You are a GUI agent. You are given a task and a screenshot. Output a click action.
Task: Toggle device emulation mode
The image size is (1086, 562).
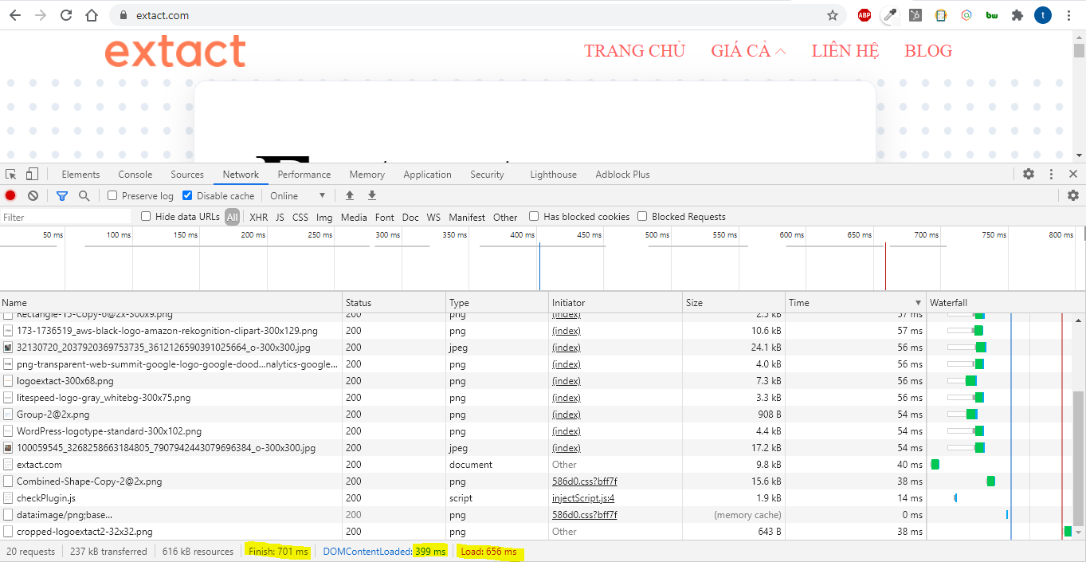click(31, 174)
